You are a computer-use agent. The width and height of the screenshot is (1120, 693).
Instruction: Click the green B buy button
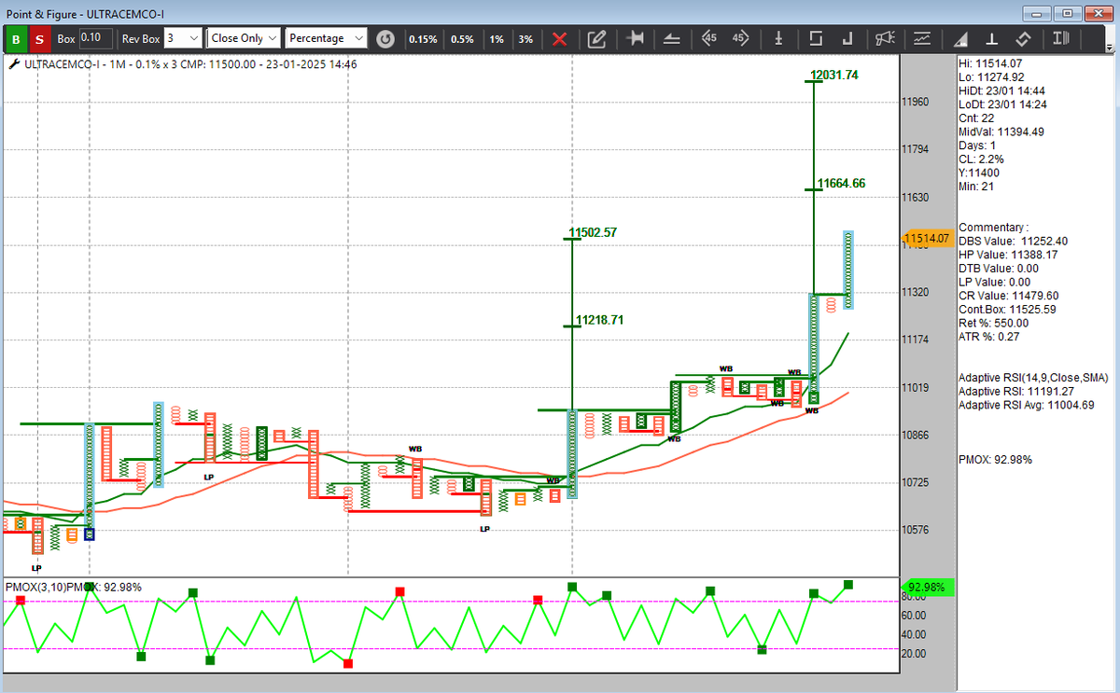coord(16,39)
